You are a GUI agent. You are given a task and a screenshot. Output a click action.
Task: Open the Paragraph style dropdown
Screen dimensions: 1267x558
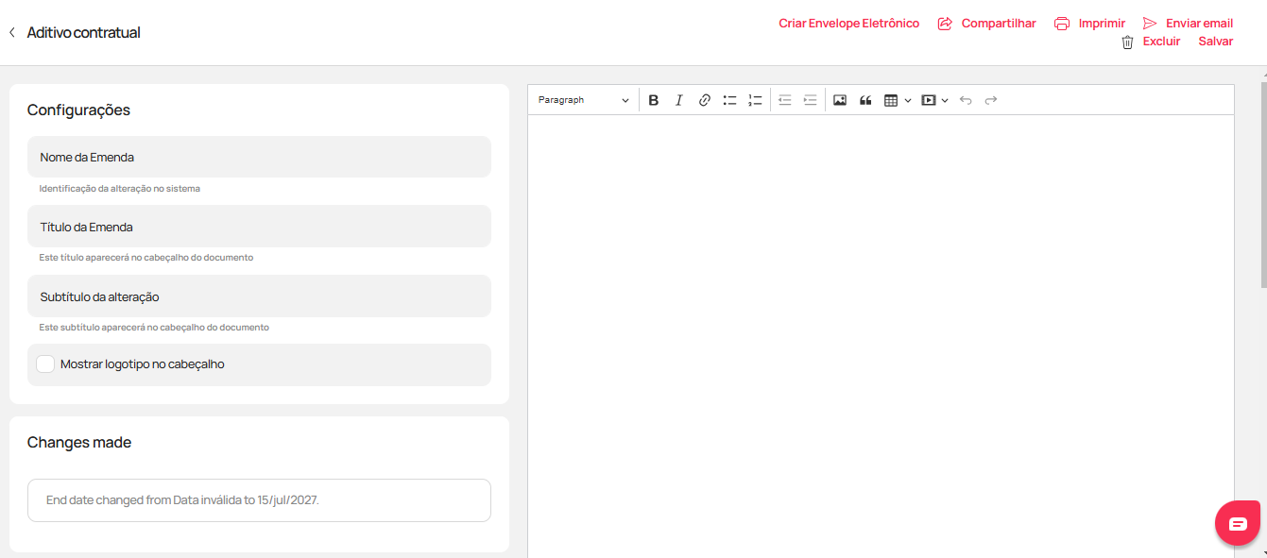pyautogui.click(x=583, y=100)
